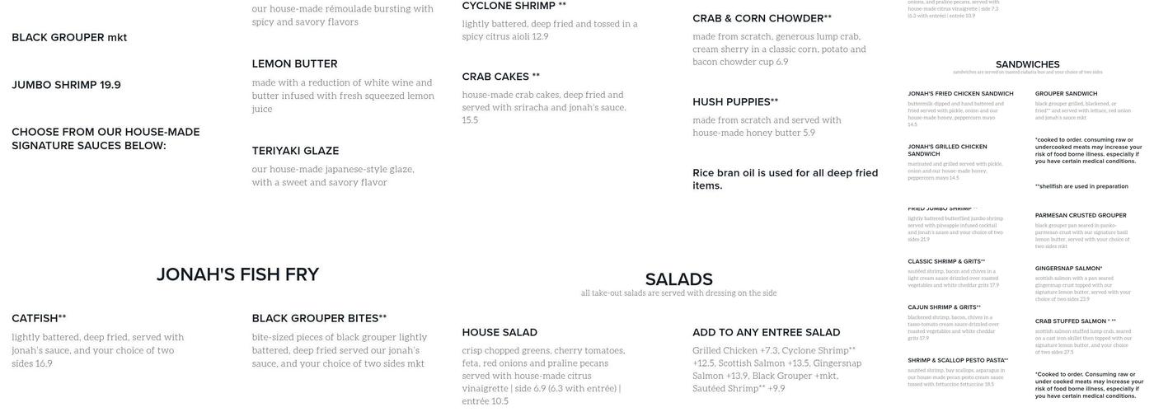Click the Teriyaki Glaze sauce heading
This screenshot has width=1154, height=412.
(295, 151)
